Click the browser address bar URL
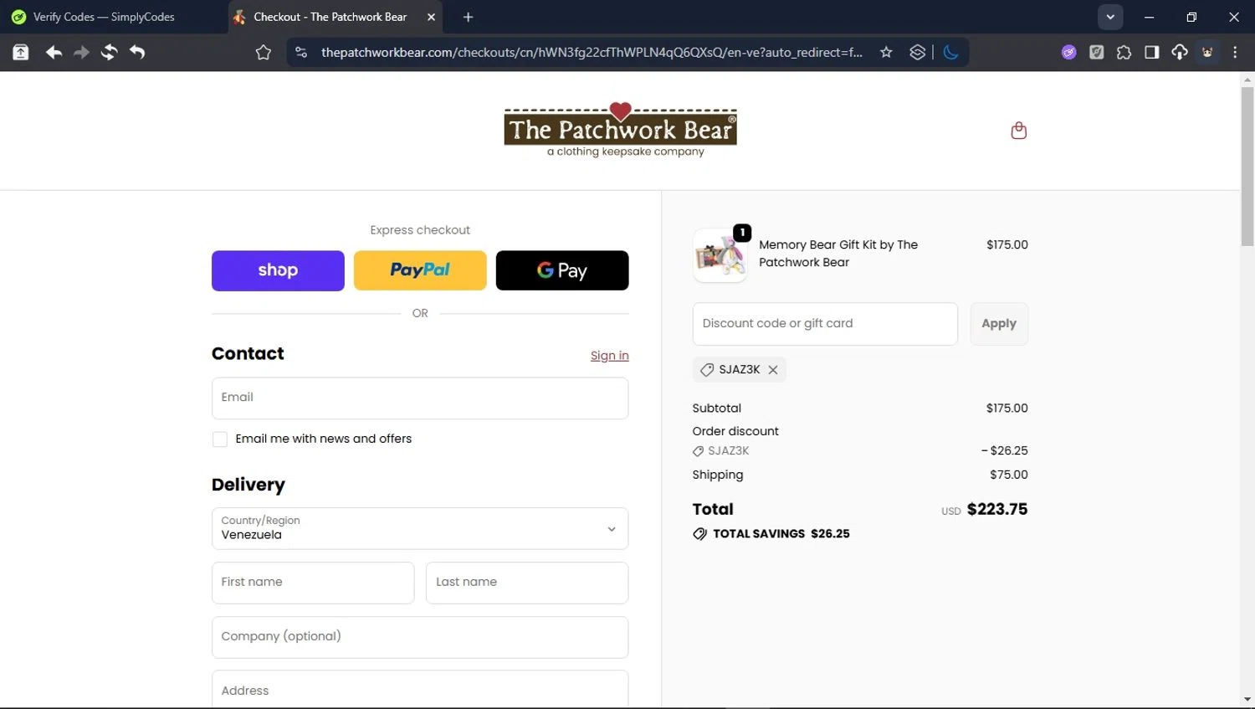The width and height of the screenshot is (1255, 709). coord(592,53)
